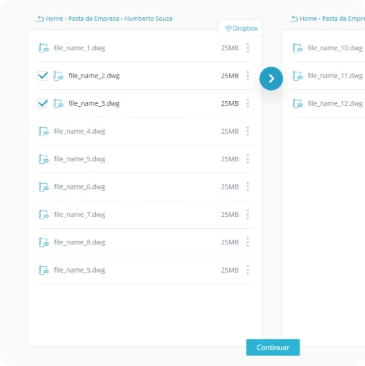Uncheck the file_name_2.dwg checkbox
The height and width of the screenshot is (366, 365).
point(43,76)
